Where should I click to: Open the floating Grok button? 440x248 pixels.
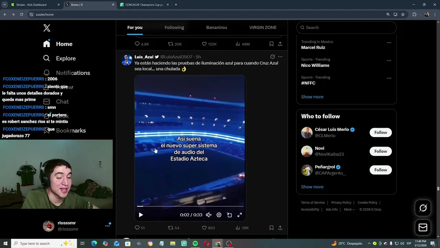click(423, 208)
